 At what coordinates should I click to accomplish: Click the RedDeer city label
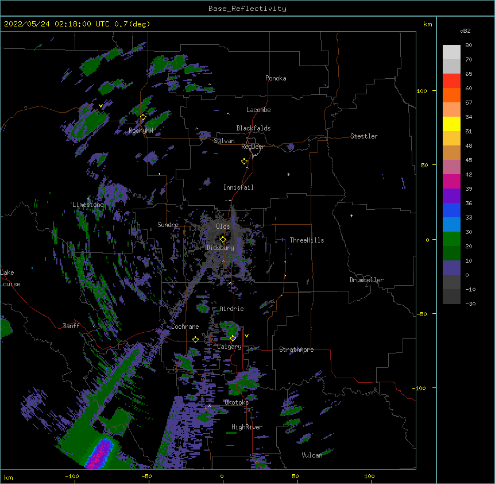click(x=253, y=147)
